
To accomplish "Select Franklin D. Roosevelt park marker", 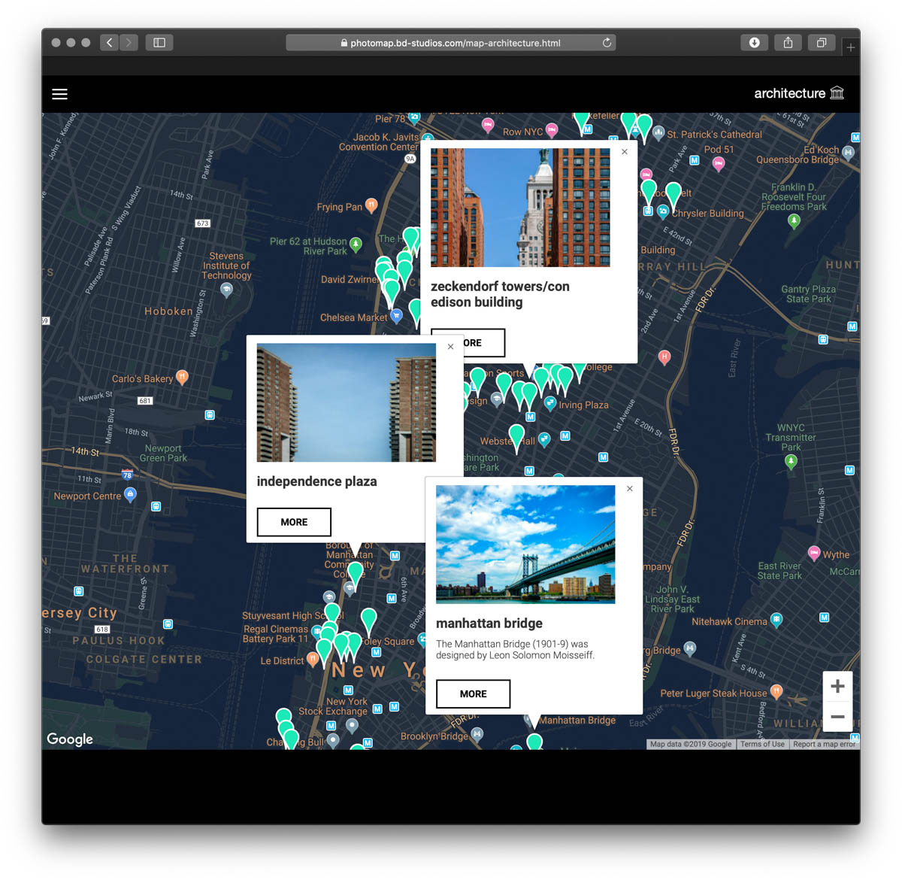I will [x=794, y=220].
